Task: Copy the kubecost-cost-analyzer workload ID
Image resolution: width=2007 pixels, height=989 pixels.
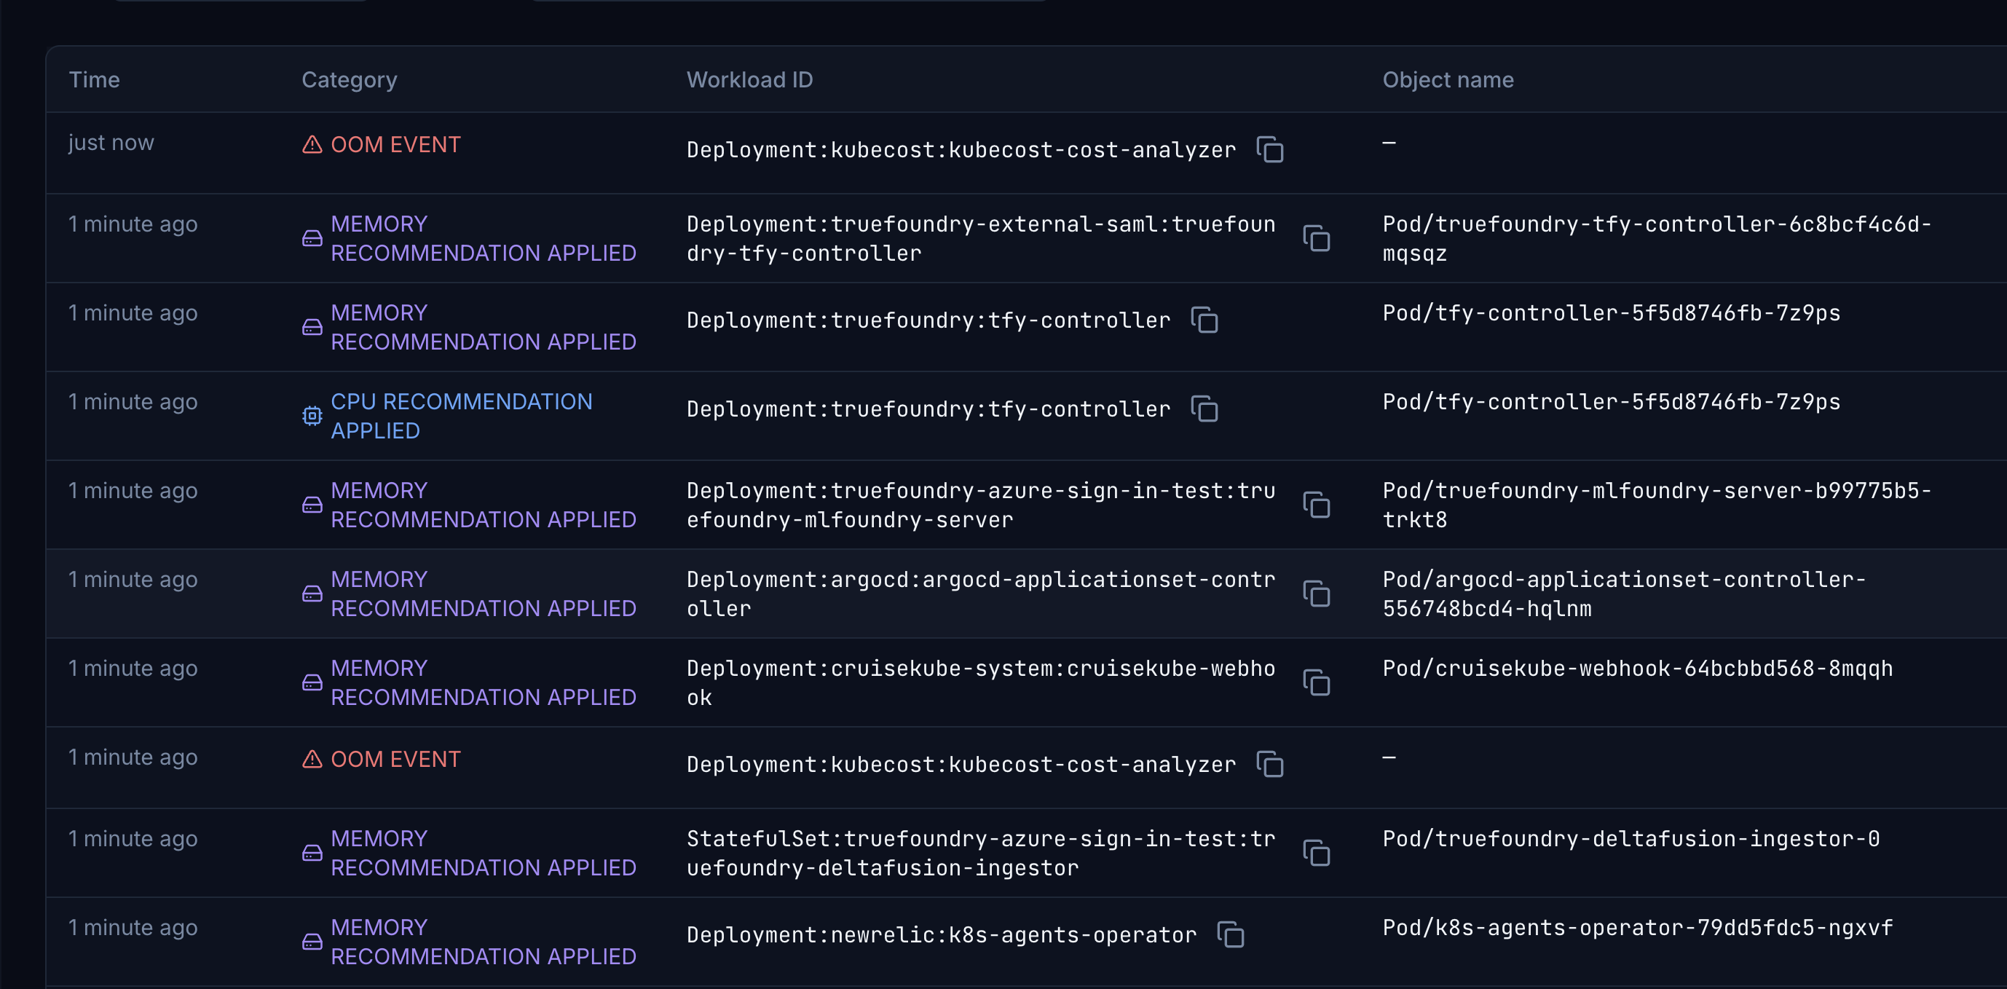Action: pos(1270,149)
